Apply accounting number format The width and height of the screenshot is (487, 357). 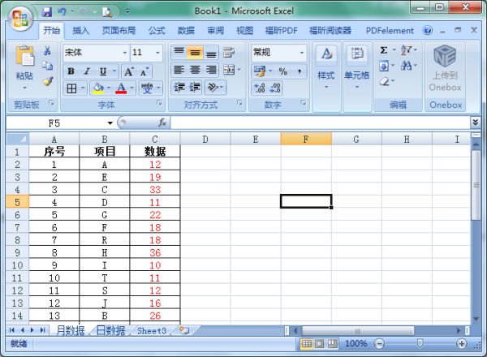pyautogui.click(x=260, y=71)
